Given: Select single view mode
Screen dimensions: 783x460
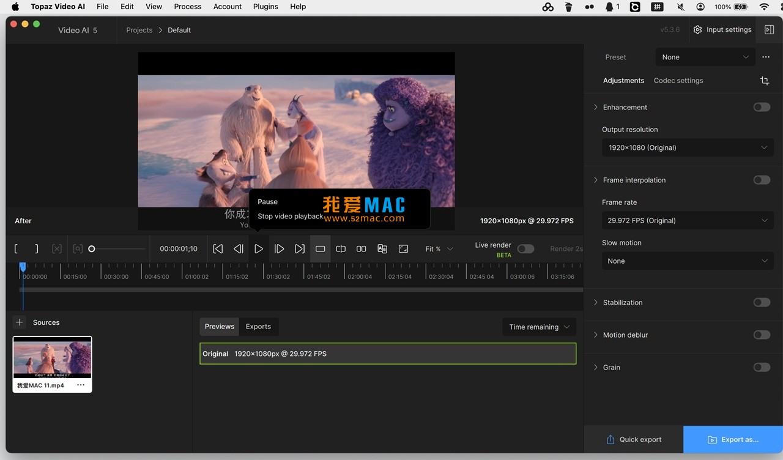Looking at the screenshot, I should [320, 249].
